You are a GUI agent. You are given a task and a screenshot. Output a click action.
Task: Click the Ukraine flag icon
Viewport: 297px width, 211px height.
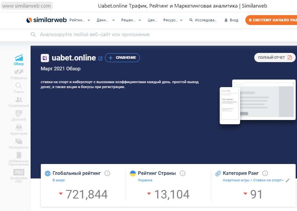pyautogui.click(x=133, y=173)
